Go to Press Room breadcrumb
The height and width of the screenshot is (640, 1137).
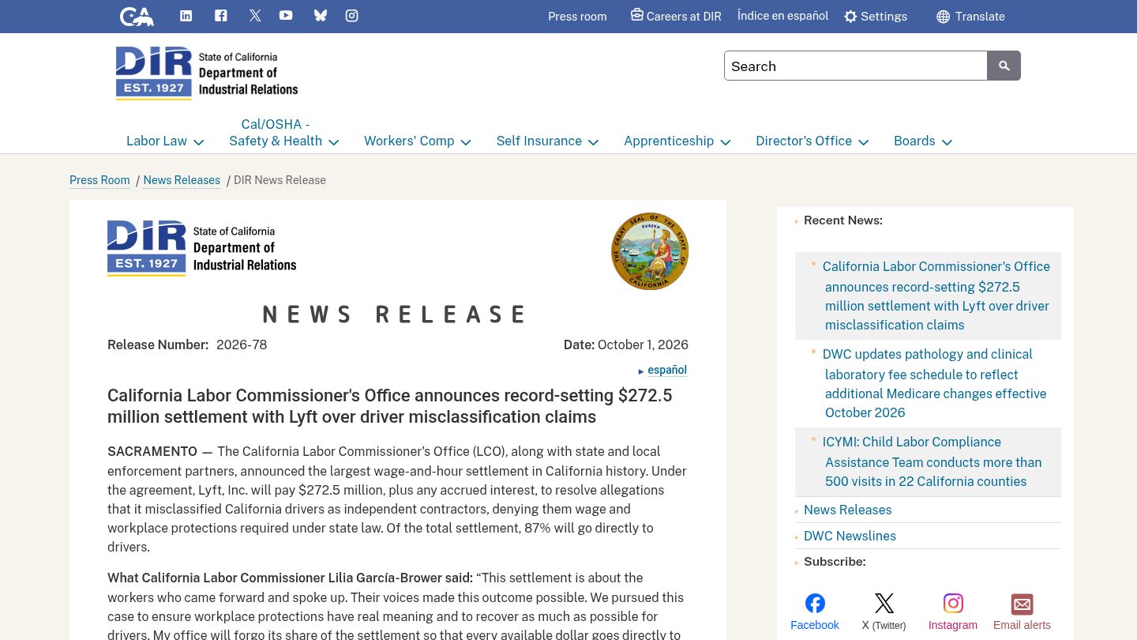point(99,180)
